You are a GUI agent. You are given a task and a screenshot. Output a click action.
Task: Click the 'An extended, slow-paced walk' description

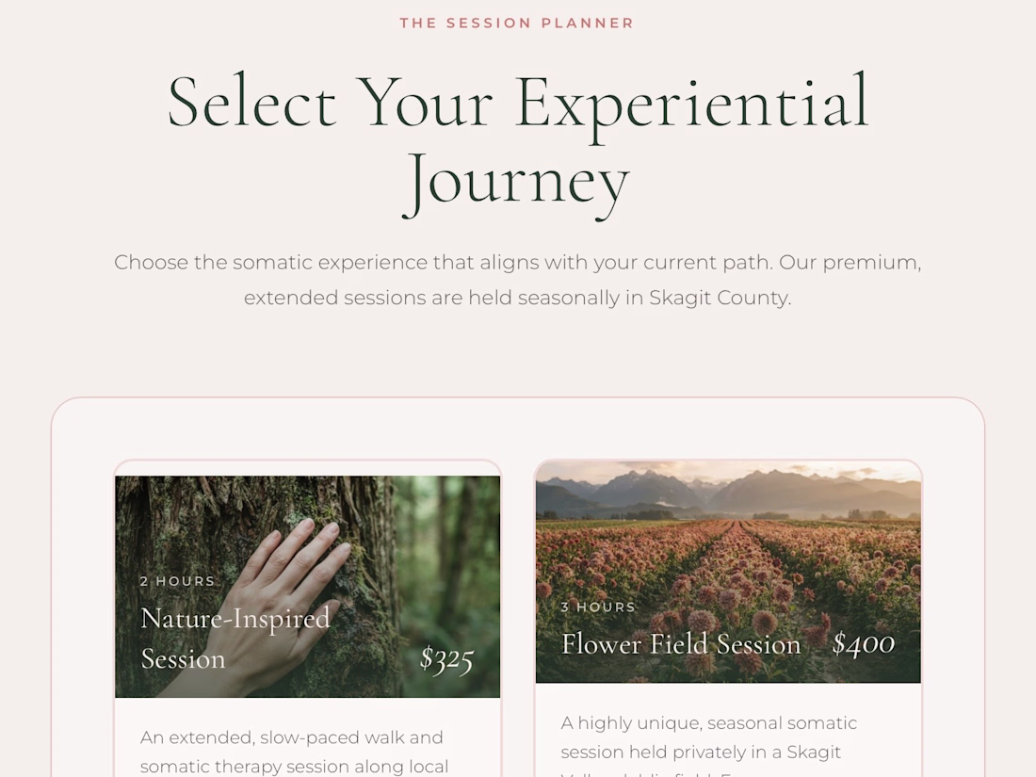294,752
